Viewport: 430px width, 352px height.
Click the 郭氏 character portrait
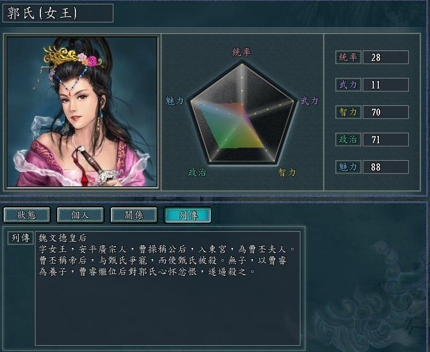point(82,112)
